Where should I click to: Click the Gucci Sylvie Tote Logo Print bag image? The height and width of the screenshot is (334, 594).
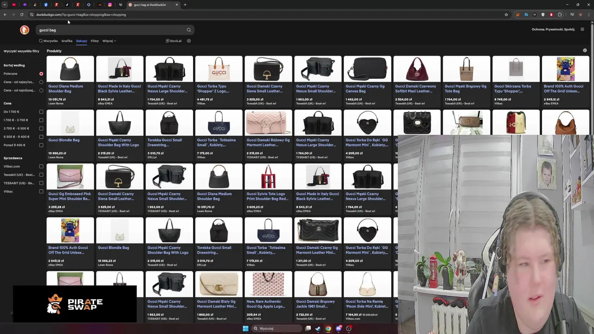[268, 177]
